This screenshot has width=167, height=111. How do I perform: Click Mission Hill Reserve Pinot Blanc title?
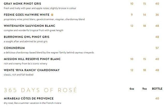tap(32, 59)
